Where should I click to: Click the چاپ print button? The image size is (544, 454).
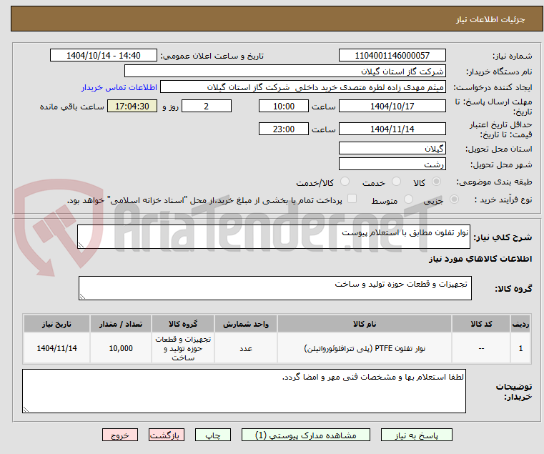pyautogui.click(x=213, y=435)
